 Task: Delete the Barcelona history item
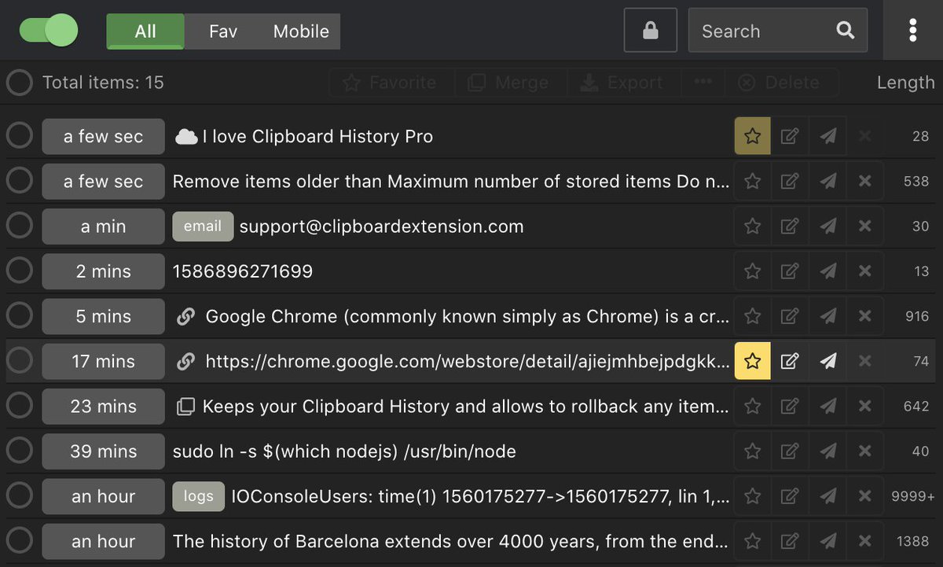coord(865,541)
